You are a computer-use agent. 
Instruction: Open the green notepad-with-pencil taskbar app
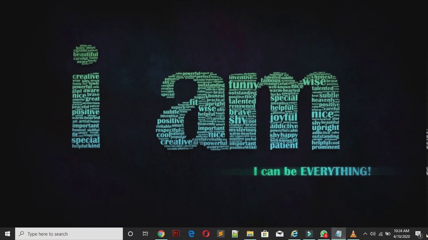tap(235, 234)
